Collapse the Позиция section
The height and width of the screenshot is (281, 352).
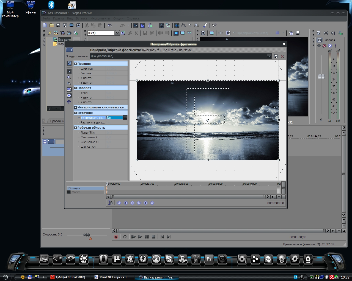(76, 64)
